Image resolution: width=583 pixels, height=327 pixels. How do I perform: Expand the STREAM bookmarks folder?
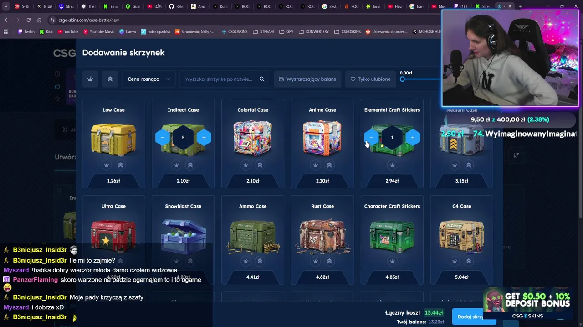pos(263,32)
